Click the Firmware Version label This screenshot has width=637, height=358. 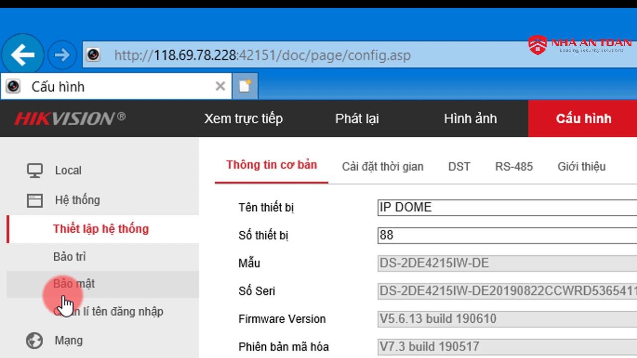[282, 319]
